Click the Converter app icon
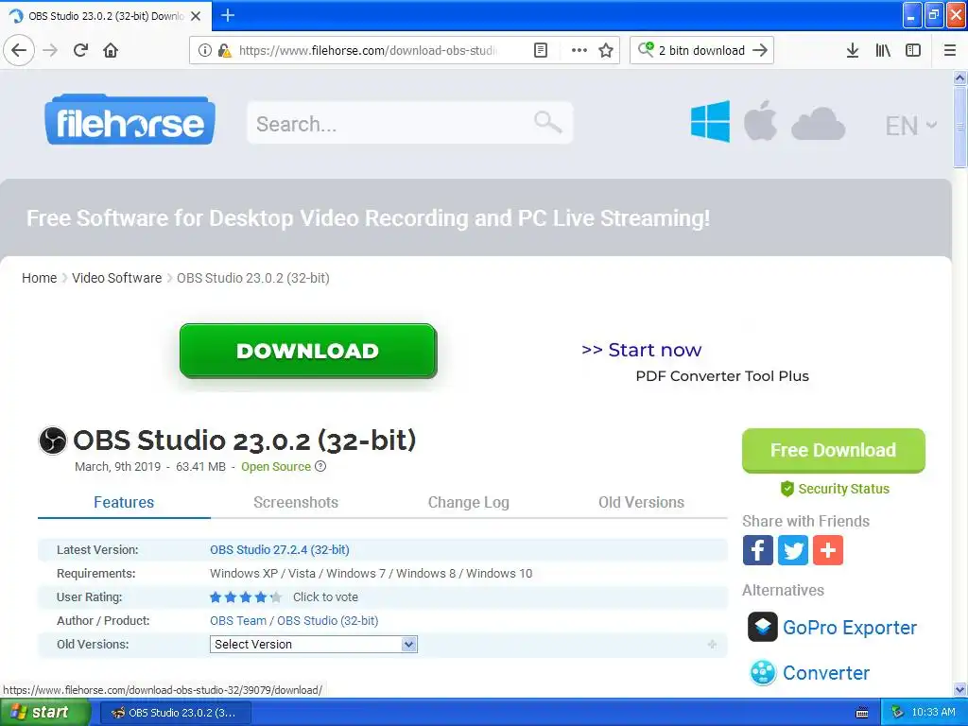 tap(763, 673)
